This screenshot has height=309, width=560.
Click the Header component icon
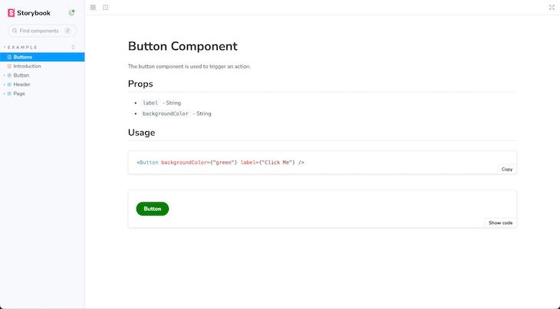click(9, 84)
